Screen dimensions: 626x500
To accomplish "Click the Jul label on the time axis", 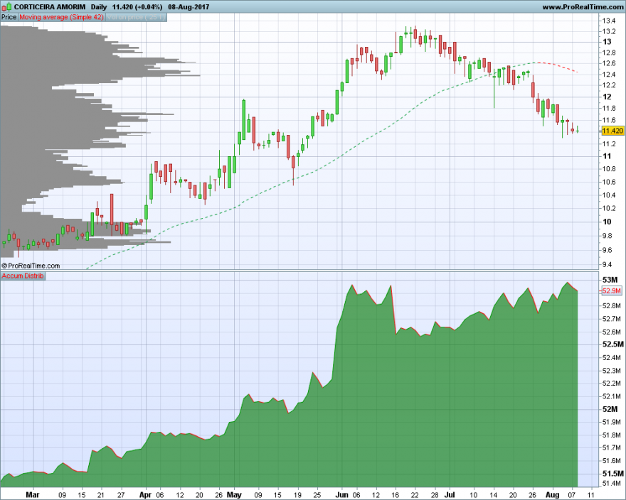I will click(x=450, y=495).
